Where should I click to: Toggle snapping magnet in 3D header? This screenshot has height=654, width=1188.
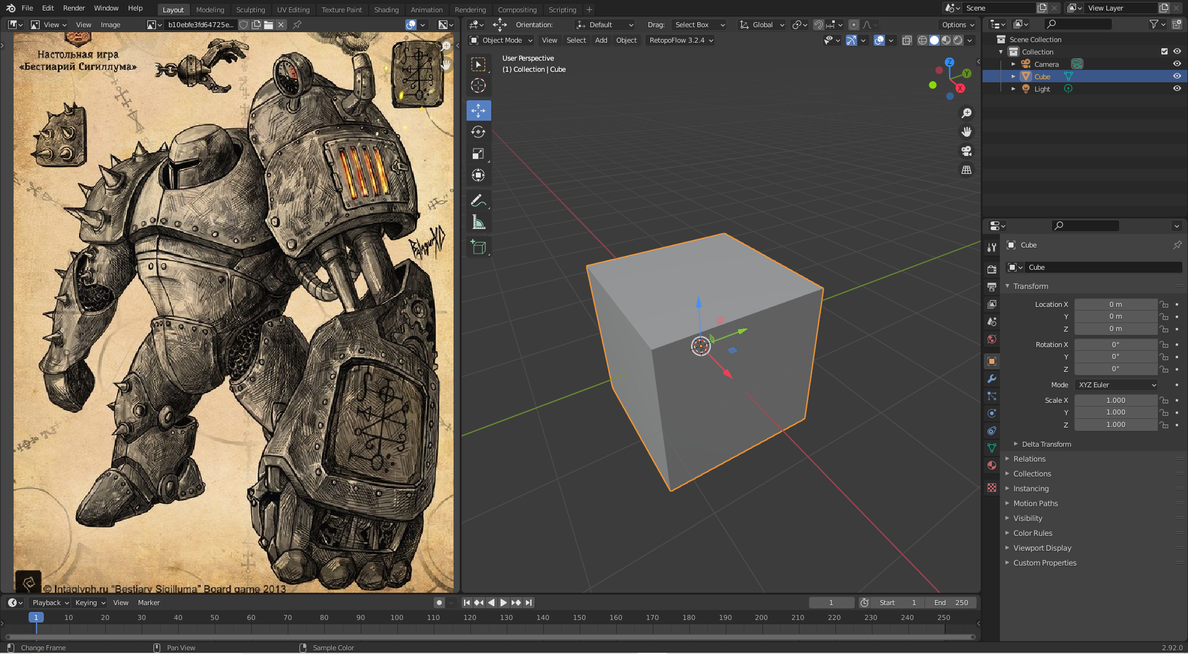[x=819, y=25]
